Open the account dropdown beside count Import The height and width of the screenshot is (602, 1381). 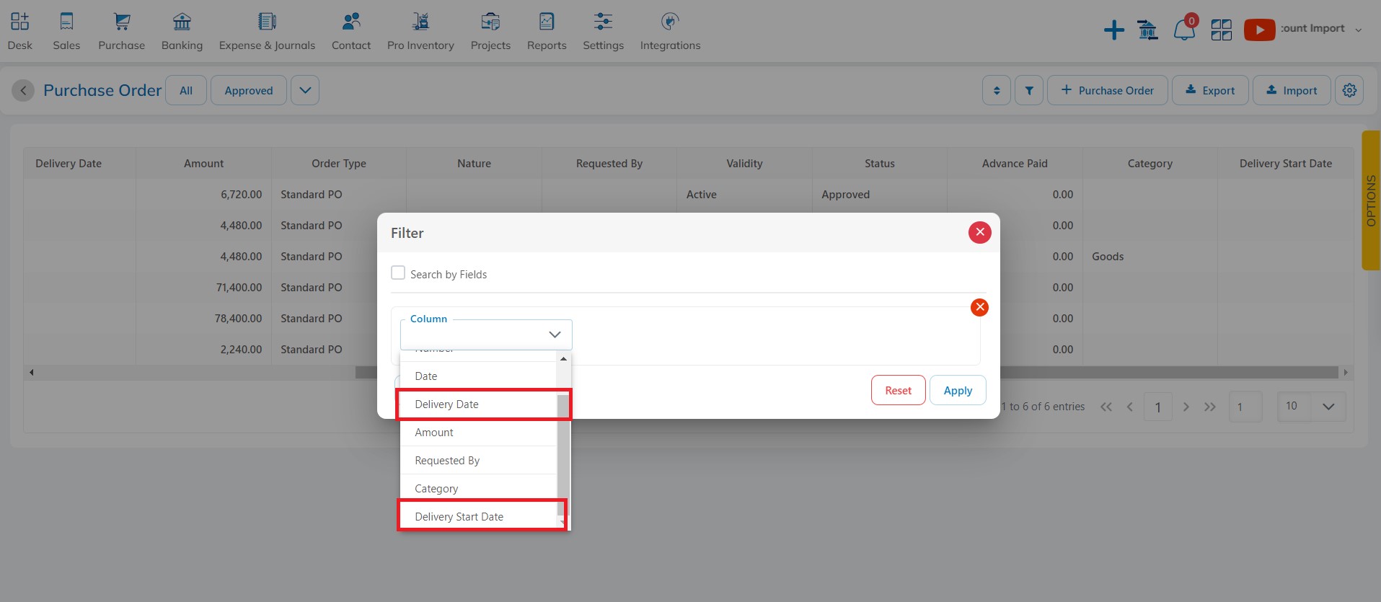tap(1359, 30)
